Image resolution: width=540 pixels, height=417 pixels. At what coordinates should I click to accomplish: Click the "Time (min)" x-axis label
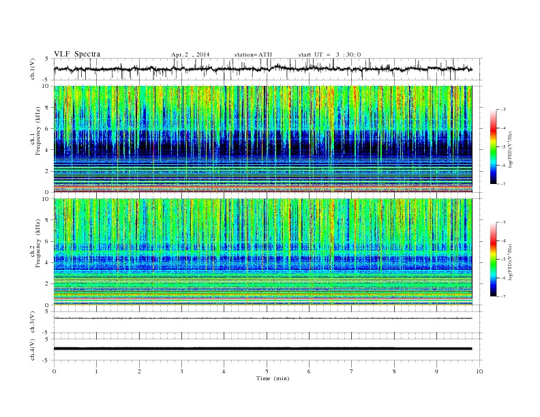273,378
